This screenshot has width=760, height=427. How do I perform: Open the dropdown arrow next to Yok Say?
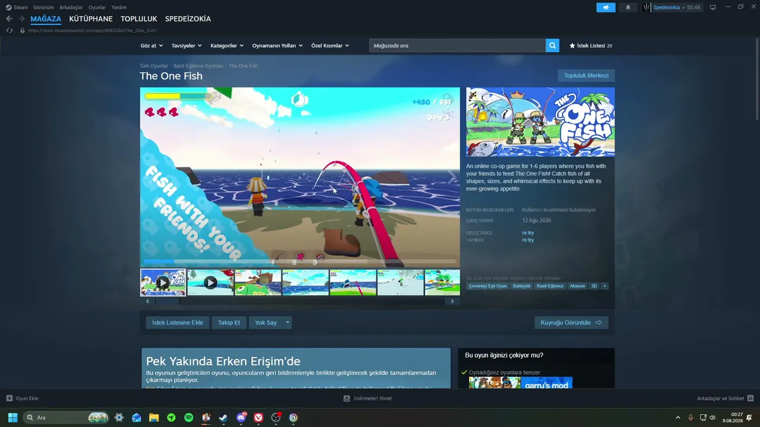287,323
